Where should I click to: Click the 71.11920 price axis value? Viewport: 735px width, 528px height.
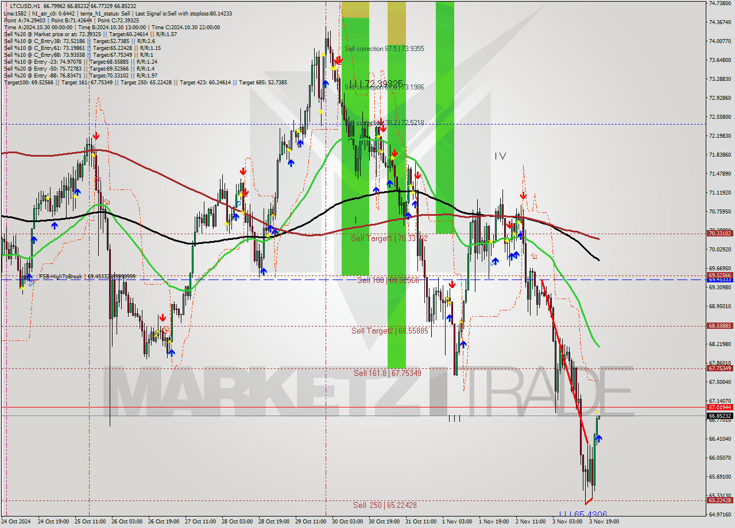click(x=719, y=192)
